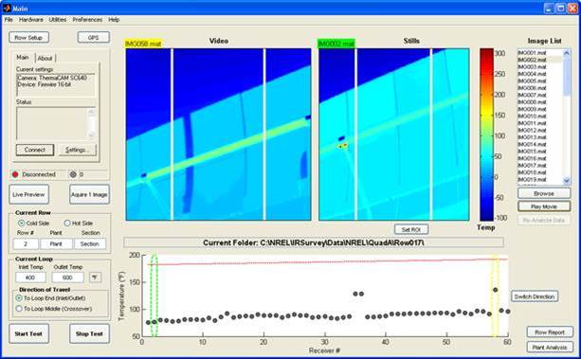This screenshot has height=359, width=581.
Task: Click the Image List scrollbar thumb
Action: (x=567, y=76)
